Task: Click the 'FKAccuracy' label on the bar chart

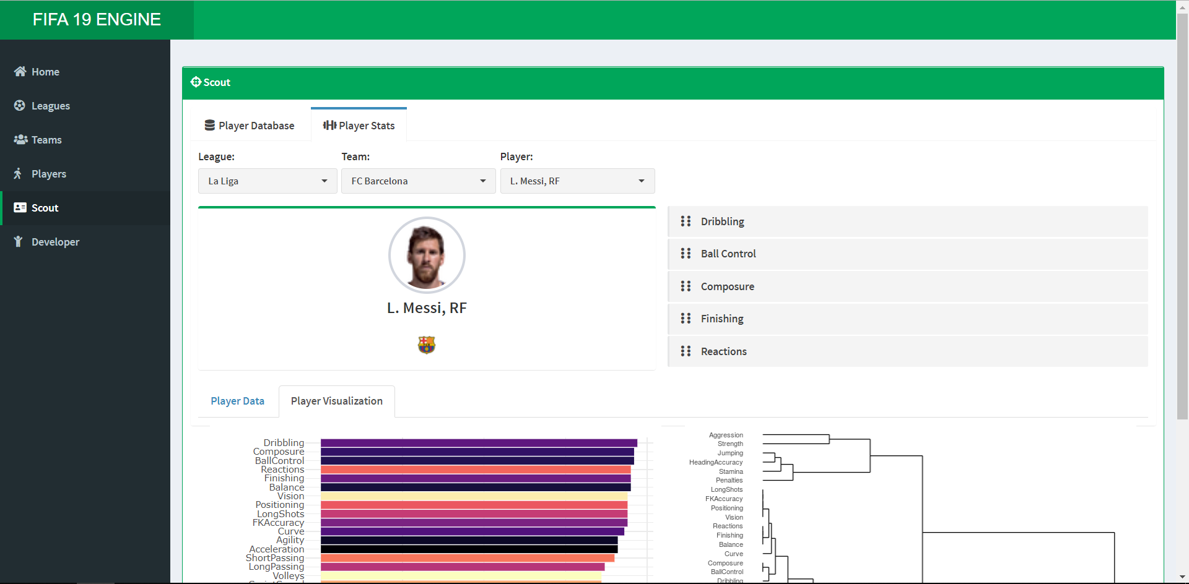Action: [x=278, y=523]
